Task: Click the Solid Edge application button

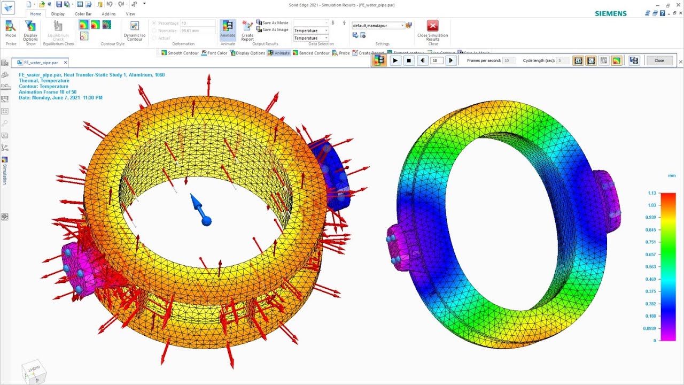Action: point(9,8)
